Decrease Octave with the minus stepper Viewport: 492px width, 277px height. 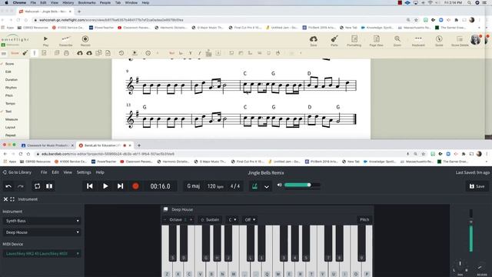point(165,219)
